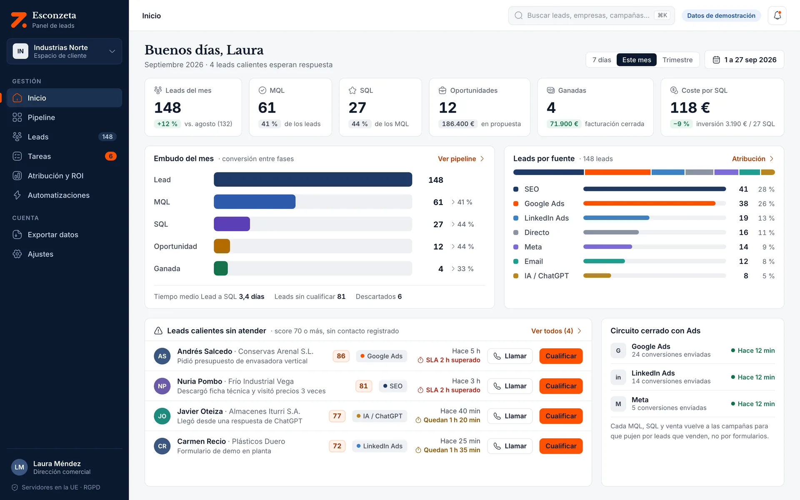Click Cualificar for Carmen Recio
Viewport: 800px width, 500px height.
point(561,446)
